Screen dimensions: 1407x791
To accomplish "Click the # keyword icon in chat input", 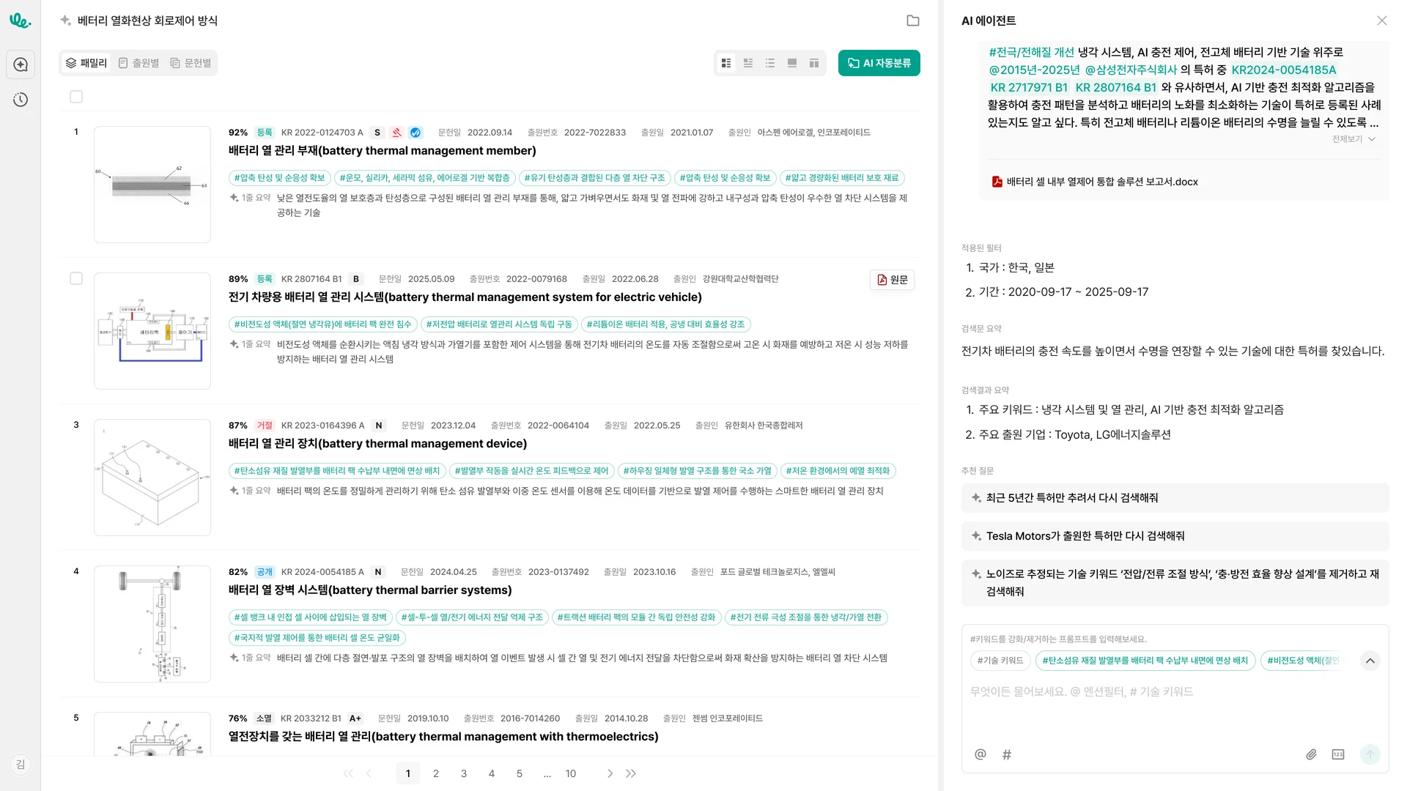I will tap(1007, 754).
